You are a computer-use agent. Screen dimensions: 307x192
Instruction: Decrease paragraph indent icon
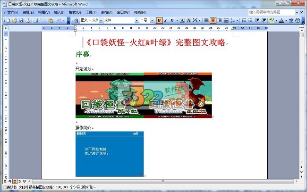pos(257,20)
